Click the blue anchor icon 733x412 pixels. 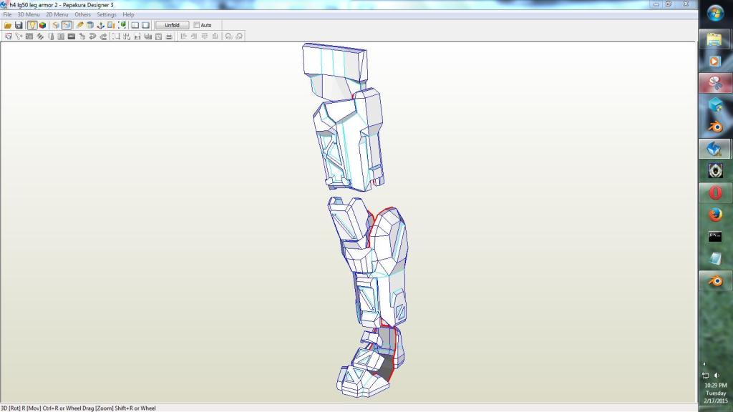[100, 25]
